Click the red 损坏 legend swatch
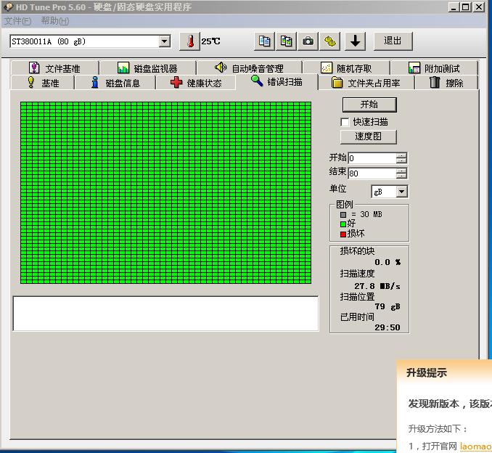Image resolution: width=492 pixels, height=453 pixels. coord(343,234)
